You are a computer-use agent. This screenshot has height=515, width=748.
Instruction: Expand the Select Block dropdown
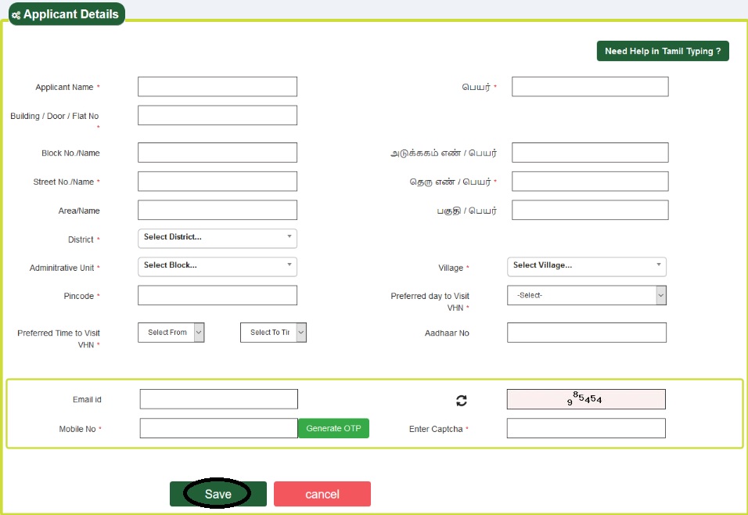coord(218,266)
